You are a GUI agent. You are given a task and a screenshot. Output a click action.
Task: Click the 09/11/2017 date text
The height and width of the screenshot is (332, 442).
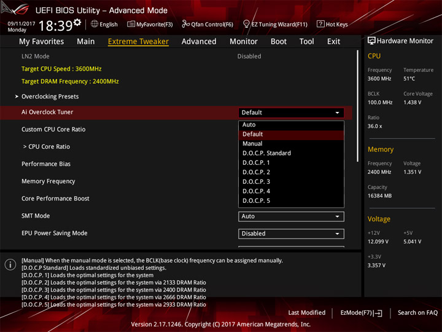pos(21,23)
